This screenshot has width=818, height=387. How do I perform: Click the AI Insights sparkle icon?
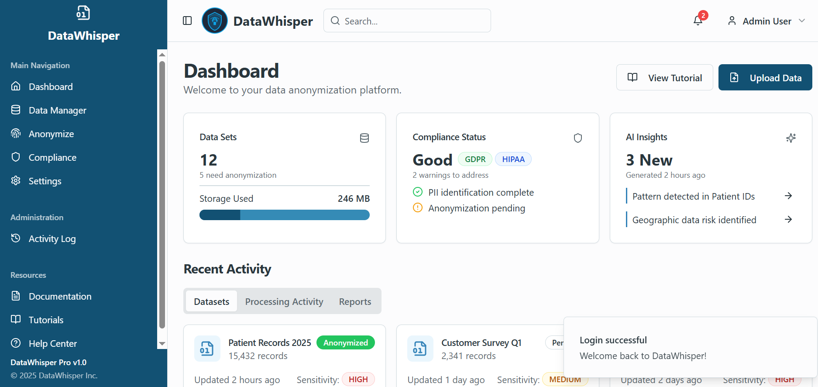coord(791,138)
